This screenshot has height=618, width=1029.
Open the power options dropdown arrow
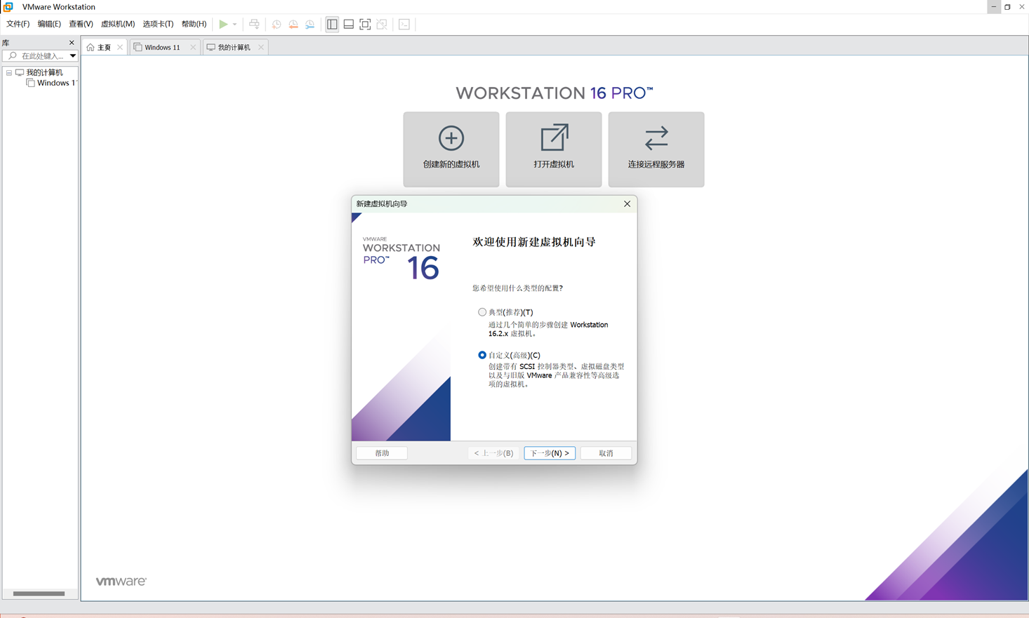[x=235, y=25]
